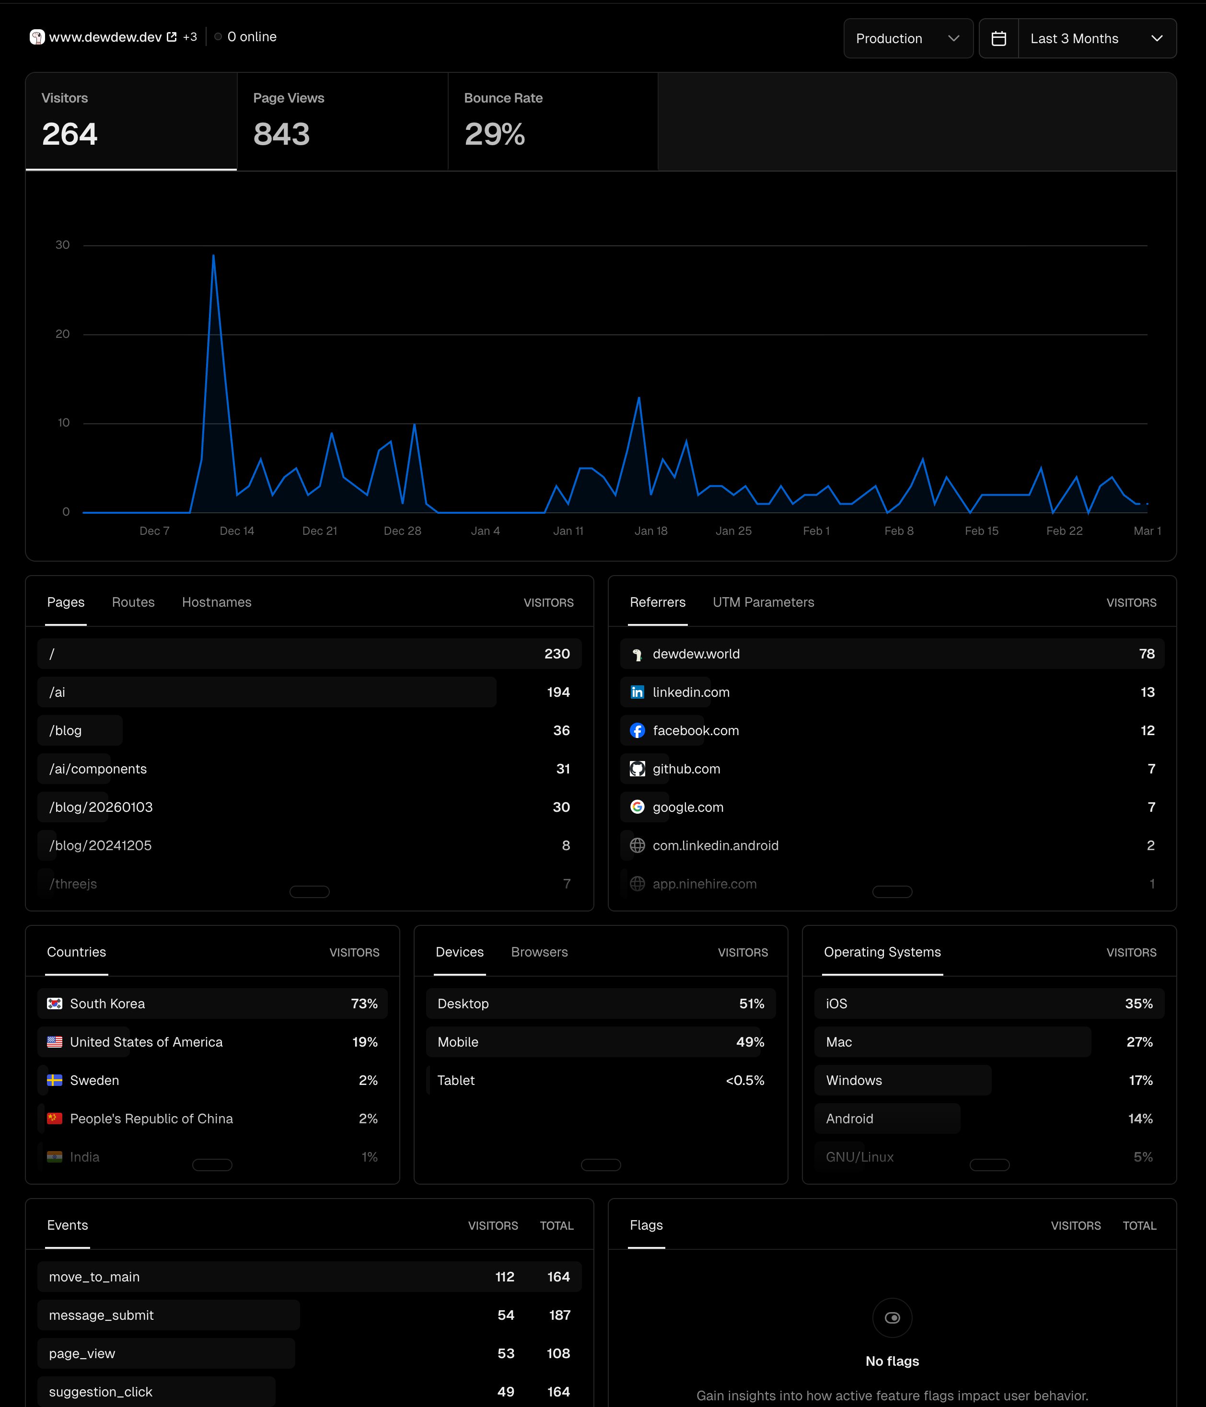Open the Production environment dropdown
This screenshot has height=1407, width=1206.
909,38
